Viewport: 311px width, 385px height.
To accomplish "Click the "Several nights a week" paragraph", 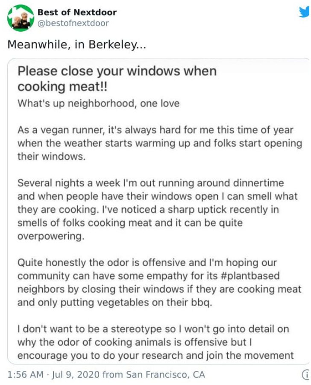I will (158, 210).
